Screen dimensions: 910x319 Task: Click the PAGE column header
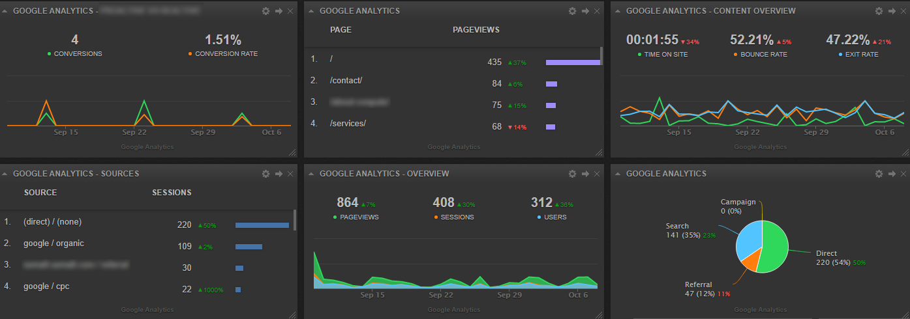[x=341, y=30]
